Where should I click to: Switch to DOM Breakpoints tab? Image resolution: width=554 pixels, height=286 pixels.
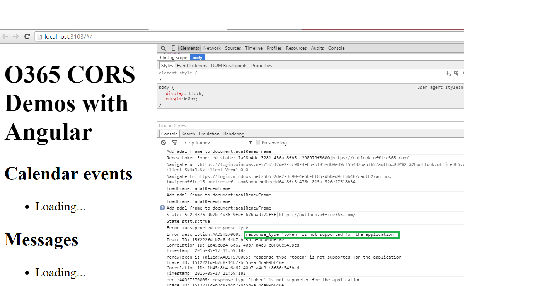(229, 66)
